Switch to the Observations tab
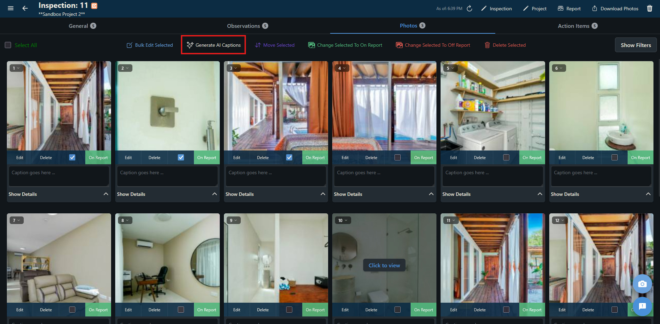 pyautogui.click(x=248, y=26)
